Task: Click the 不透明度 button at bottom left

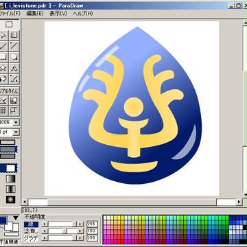Action: (9, 242)
